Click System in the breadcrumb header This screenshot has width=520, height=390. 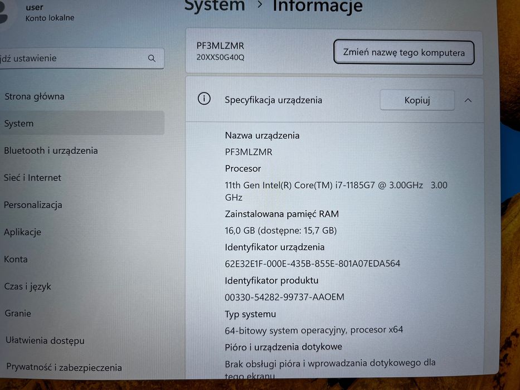click(x=214, y=6)
